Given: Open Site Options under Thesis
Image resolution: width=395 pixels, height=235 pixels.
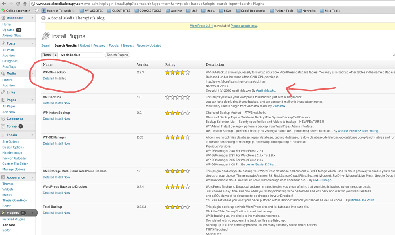Looking at the screenshot, I should point(11,141).
